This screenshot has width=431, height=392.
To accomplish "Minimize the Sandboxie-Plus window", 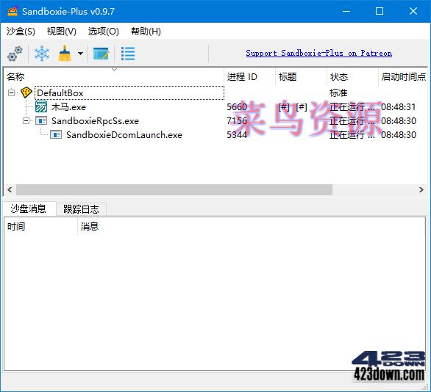I will pos(346,11).
